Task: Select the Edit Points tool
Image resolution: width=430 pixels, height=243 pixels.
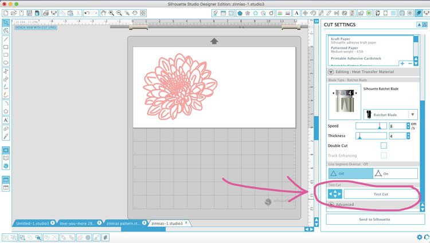Action: [6, 31]
